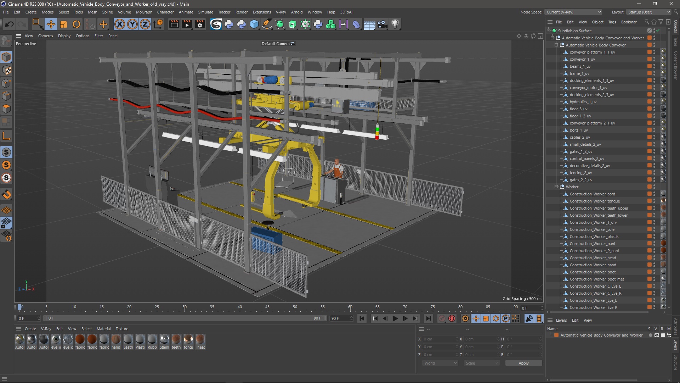Select the conveyor_motor_1_uv object
This screenshot has height=383, width=680.
(588, 88)
